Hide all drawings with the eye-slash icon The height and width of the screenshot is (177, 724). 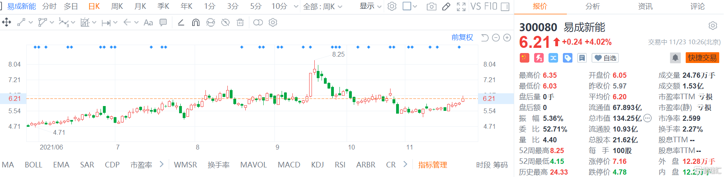[x=225, y=22]
